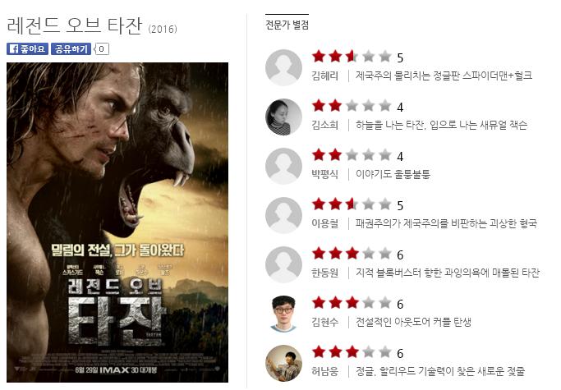Click 김소희's profile photo
Screen dimensions: 561x390
coord(283,117)
